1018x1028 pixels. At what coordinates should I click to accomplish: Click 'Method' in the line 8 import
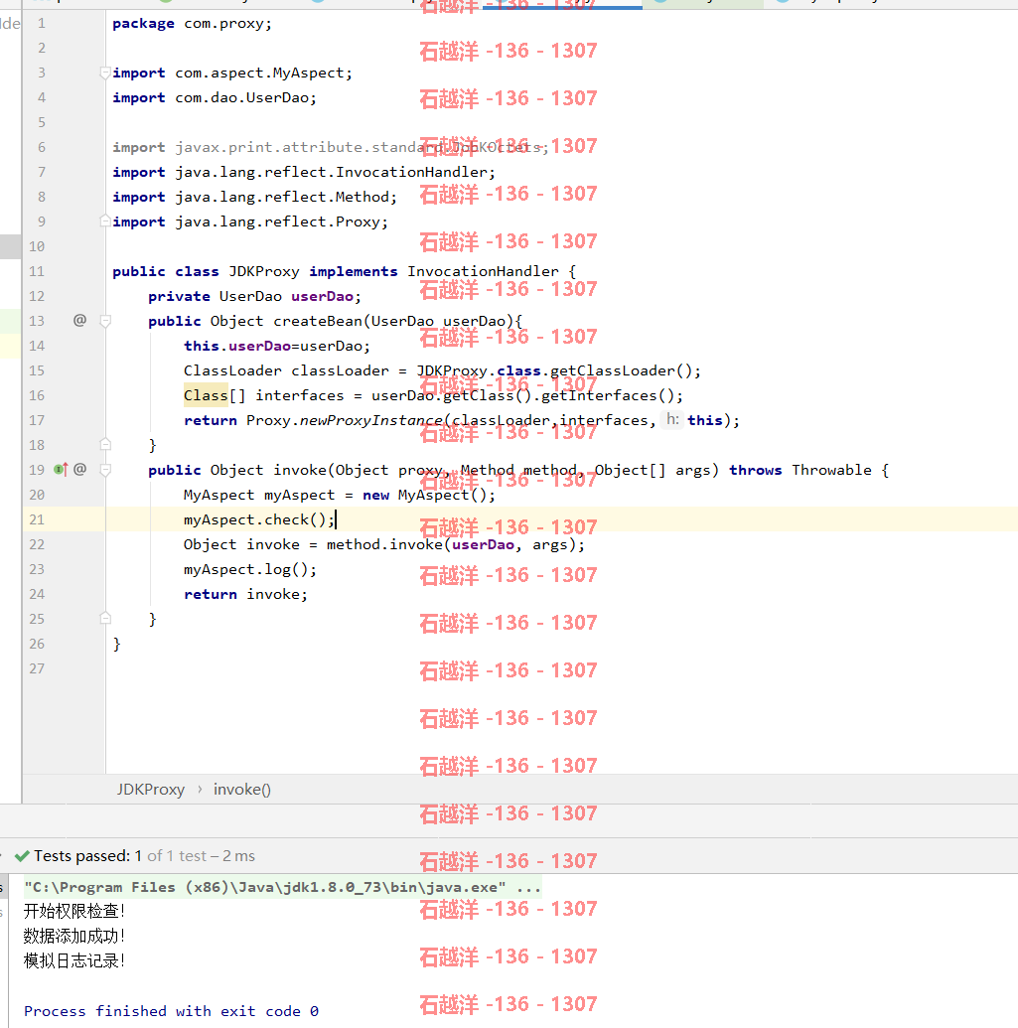(x=363, y=198)
